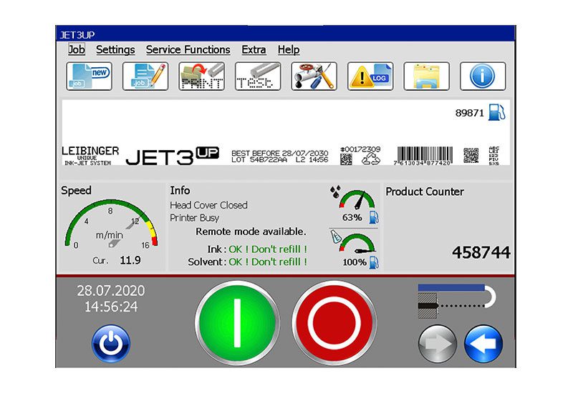Screen dimensions: 573x393
Task: Click the blue info icon
Action: click(x=482, y=76)
